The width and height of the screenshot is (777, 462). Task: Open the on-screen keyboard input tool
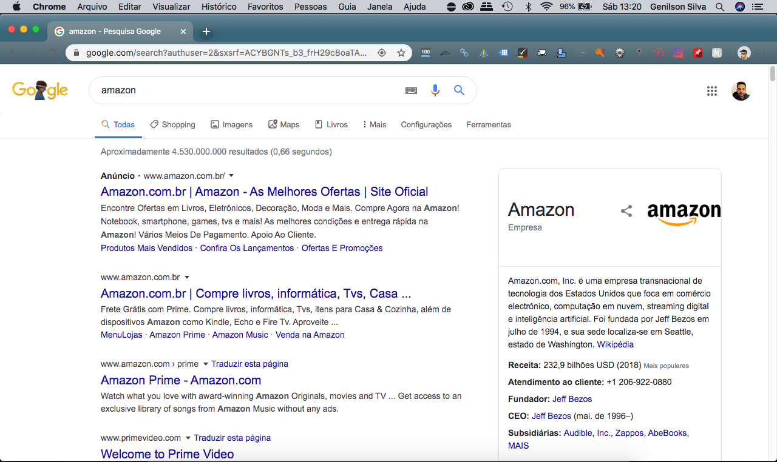click(x=411, y=90)
